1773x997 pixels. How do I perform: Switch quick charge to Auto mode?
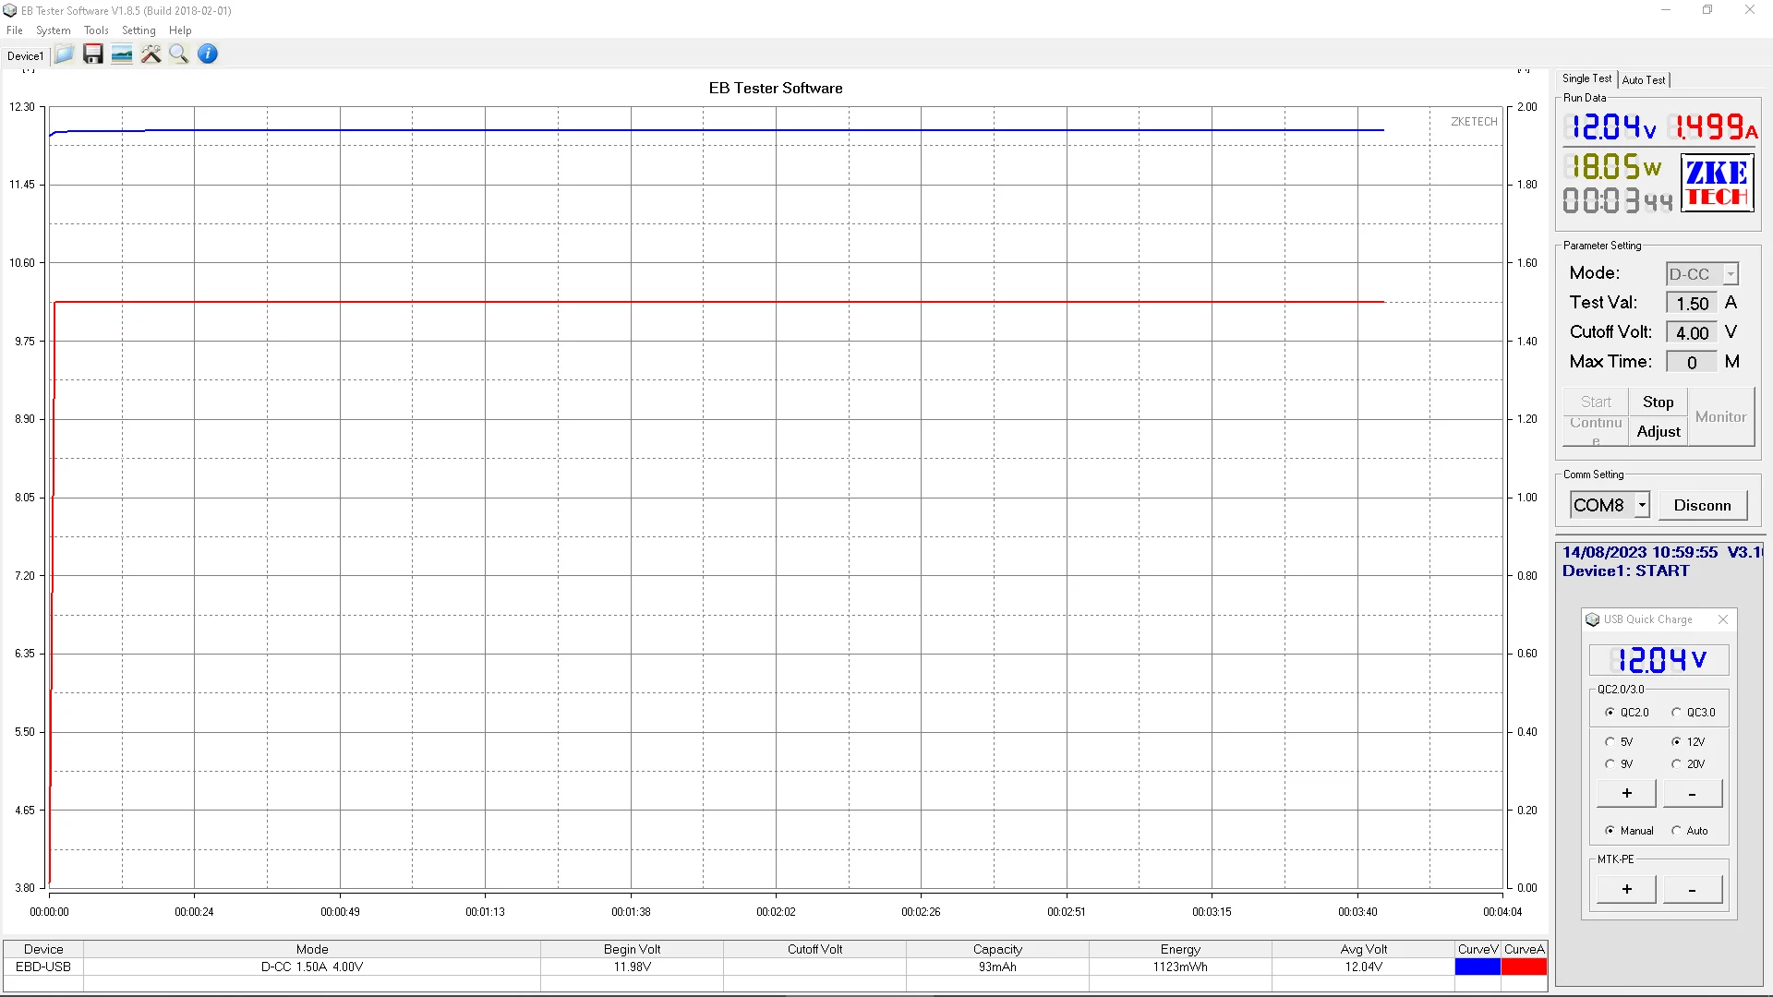(1676, 831)
